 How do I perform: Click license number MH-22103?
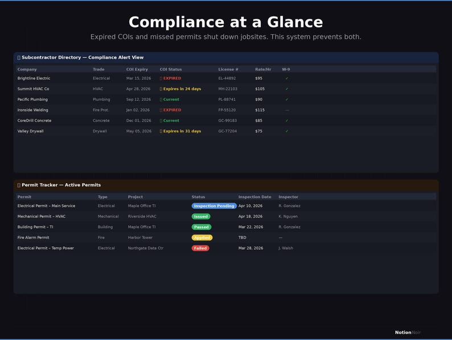228,89
